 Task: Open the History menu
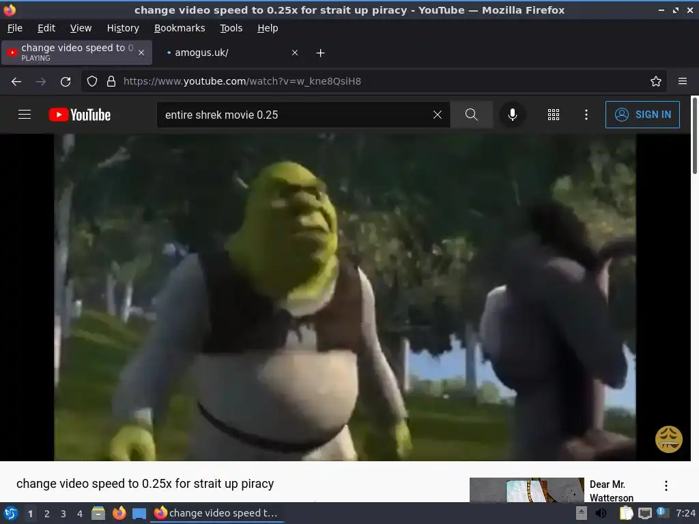pyautogui.click(x=123, y=28)
